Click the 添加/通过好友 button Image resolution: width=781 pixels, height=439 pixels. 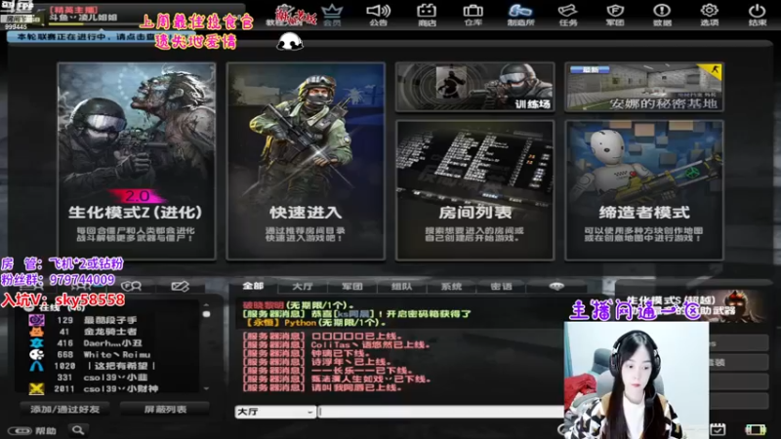tap(65, 409)
